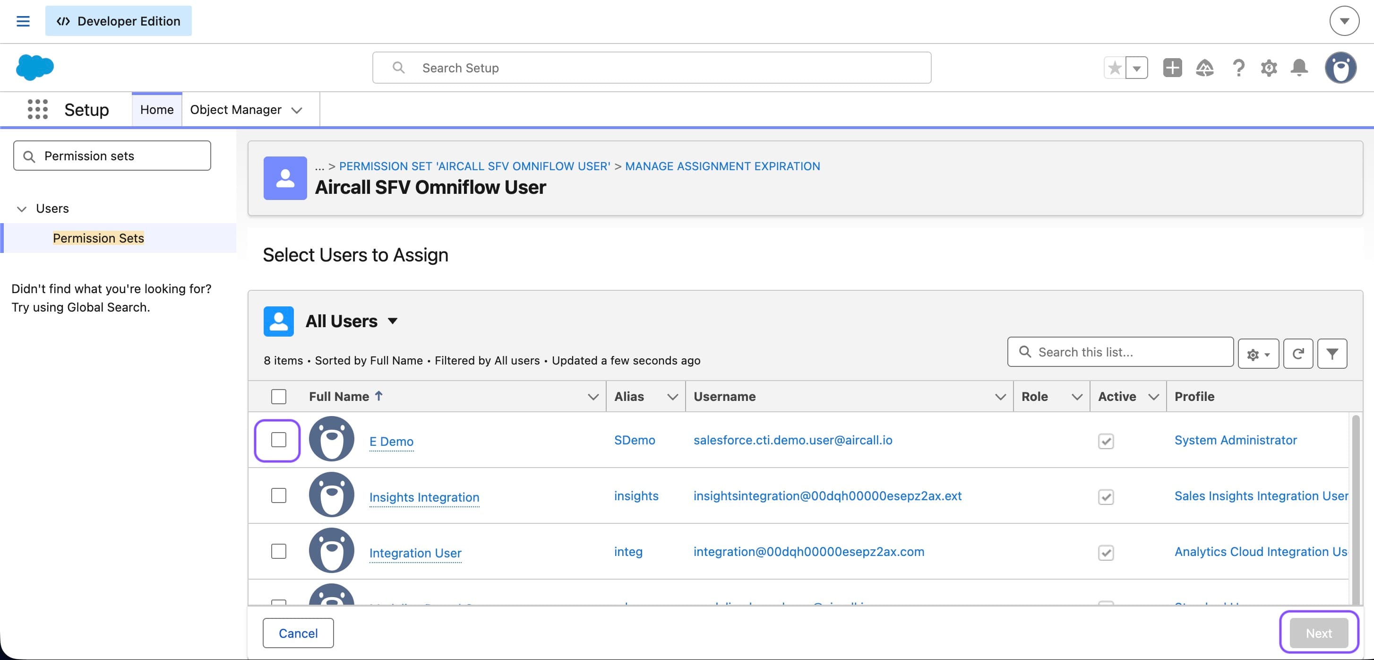
Task: Open the Analytics Cloud Integration profile link
Action: [x=1261, y=552]
